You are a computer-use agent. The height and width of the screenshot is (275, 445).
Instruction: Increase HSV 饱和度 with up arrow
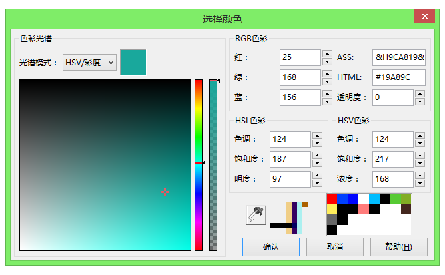(420, 156)
